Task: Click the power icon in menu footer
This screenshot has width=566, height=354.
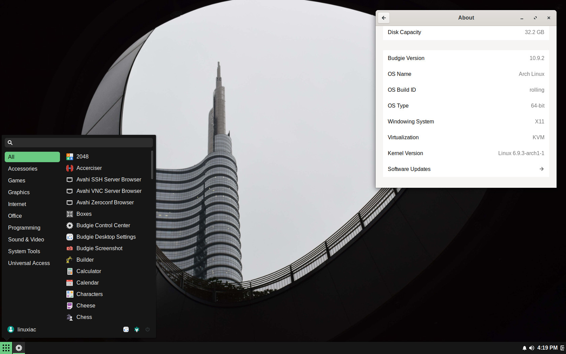Action: tap(148, 329)
